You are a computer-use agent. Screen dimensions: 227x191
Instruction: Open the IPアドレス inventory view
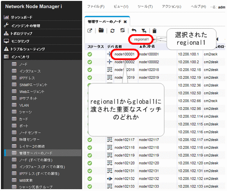pos(27,78)
